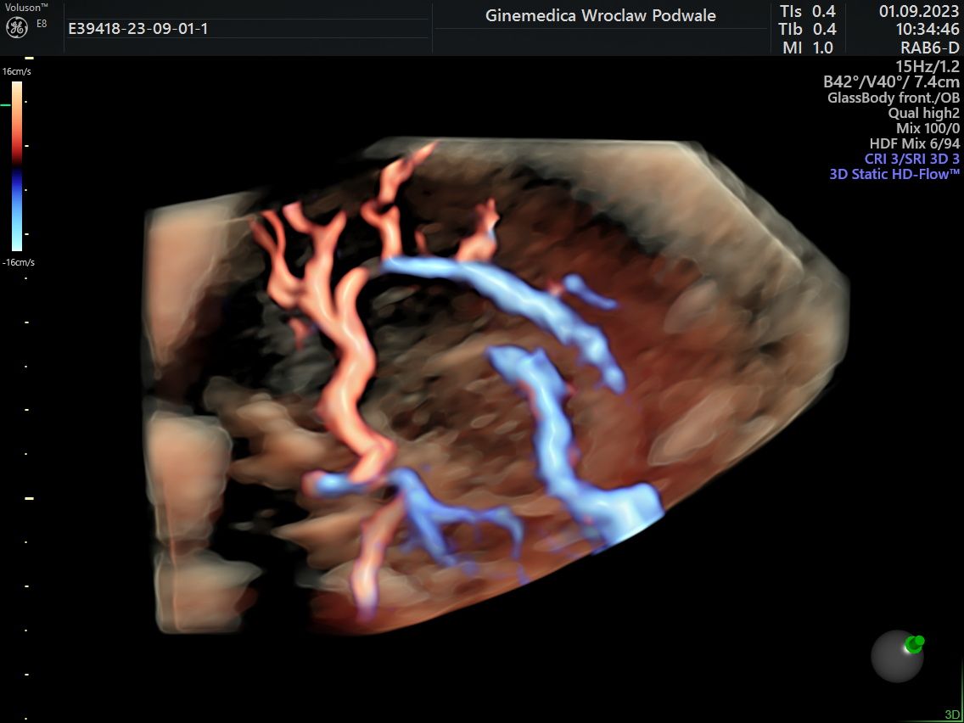Click the Ginemedica Wroclaw Podwale clinic name
This screenshot has width=964, height=723.
600,16
